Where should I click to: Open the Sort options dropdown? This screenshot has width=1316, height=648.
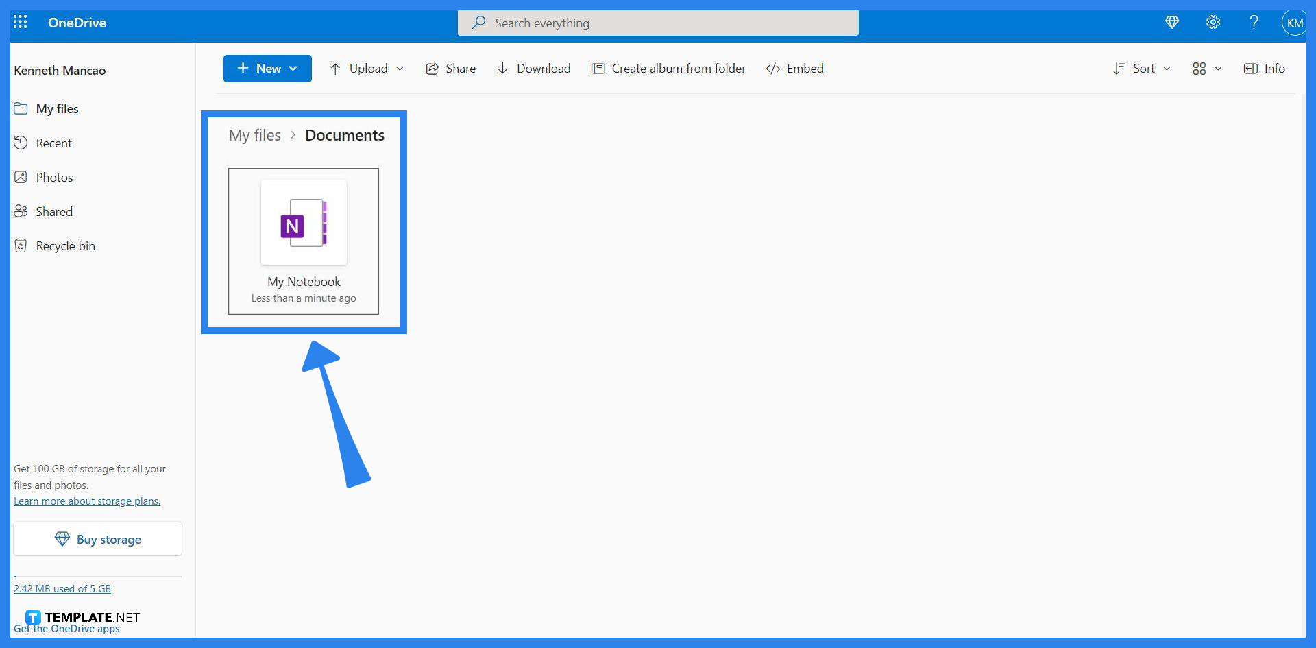[1167, 69]
